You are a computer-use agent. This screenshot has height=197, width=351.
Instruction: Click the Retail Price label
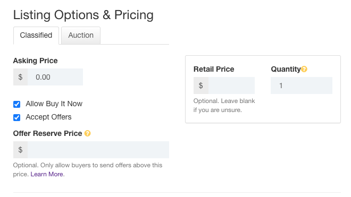click(214, 69)
